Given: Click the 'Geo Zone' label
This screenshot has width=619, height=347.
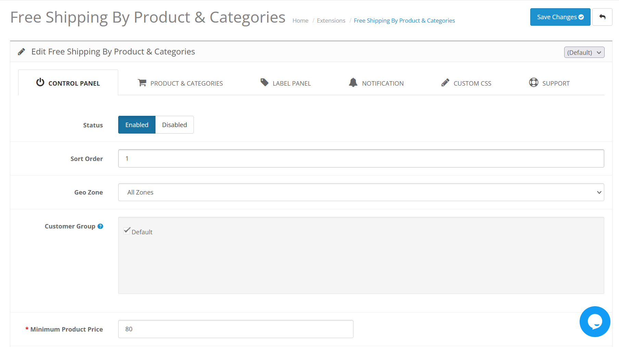Looking at the screenshot, I should 88,192.
